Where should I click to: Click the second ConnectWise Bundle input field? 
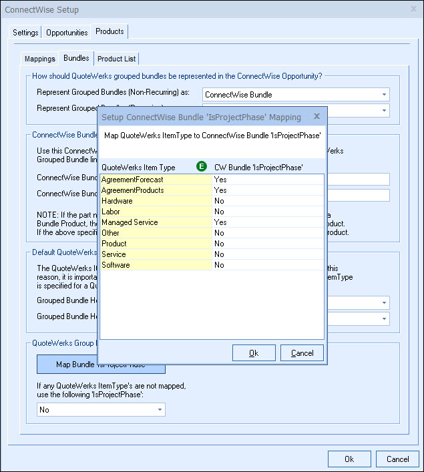coord(359,195)
